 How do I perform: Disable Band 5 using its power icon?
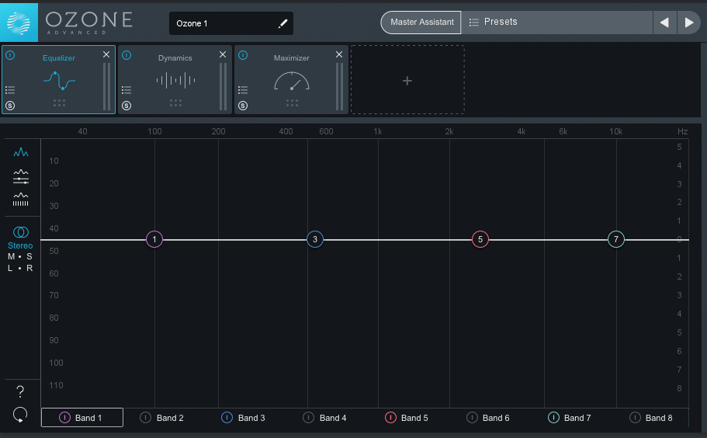pos(390,418)
